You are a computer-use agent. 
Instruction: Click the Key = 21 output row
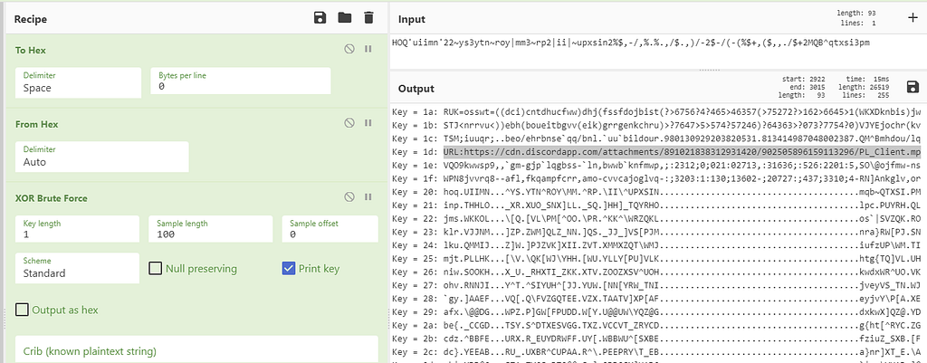656,205
